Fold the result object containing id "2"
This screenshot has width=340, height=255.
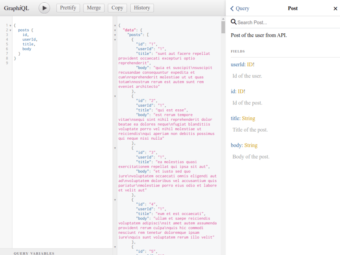pos(115,96)
